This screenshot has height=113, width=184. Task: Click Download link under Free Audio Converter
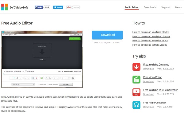click(148, 107)
